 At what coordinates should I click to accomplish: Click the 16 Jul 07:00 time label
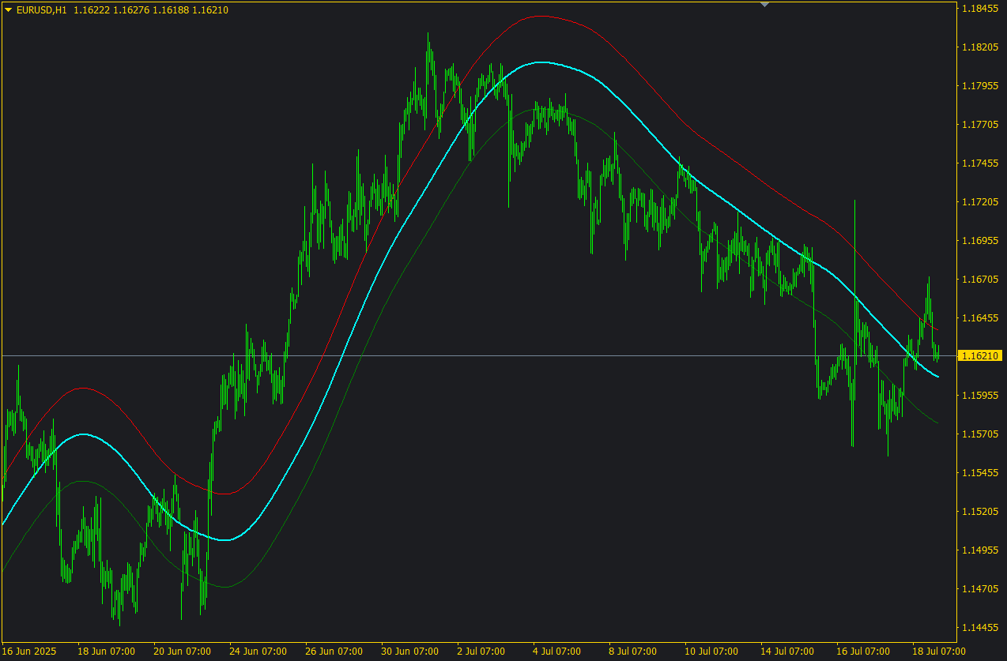(863, 652)
